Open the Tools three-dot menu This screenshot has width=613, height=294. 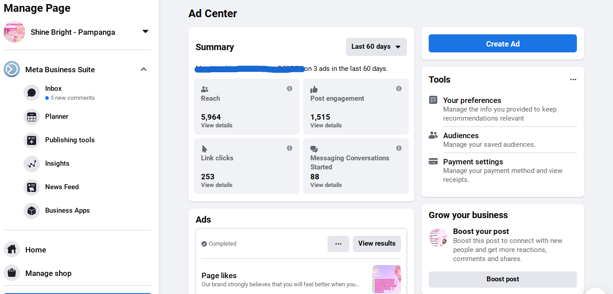pyautogui.click(x=573, y=79)
